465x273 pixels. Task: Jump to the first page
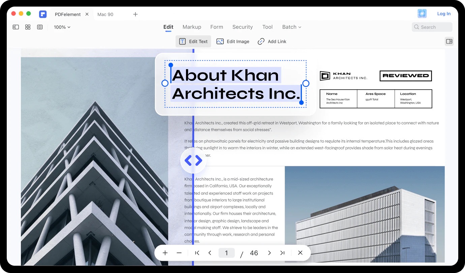click(x=197, y=253)
